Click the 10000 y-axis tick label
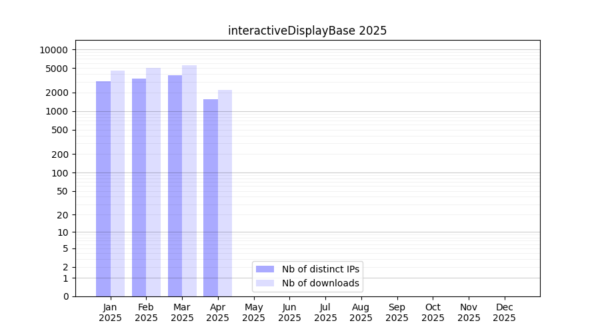The width and height of the screenshot is (600, 333). (x=53, y=50)
